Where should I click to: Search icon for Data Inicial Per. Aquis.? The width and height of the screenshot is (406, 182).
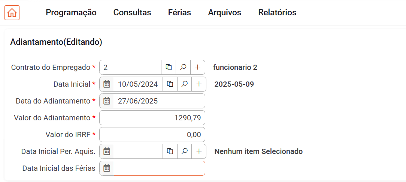184,151
